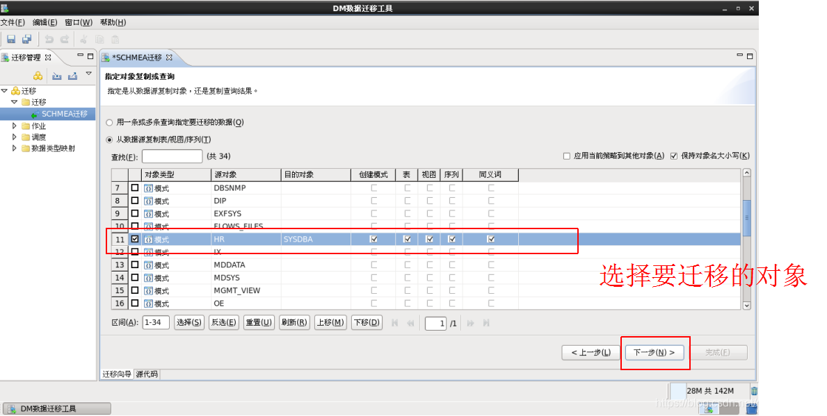Maximize the 迁移管理 panel
827x416 pixels.
point(90,56)
